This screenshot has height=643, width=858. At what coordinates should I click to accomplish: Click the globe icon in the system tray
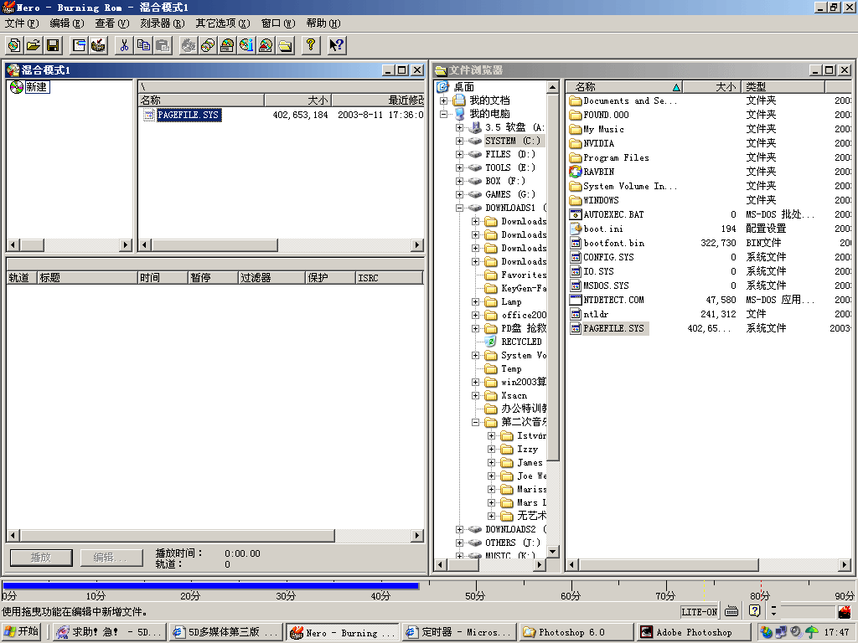coord(767,632)
